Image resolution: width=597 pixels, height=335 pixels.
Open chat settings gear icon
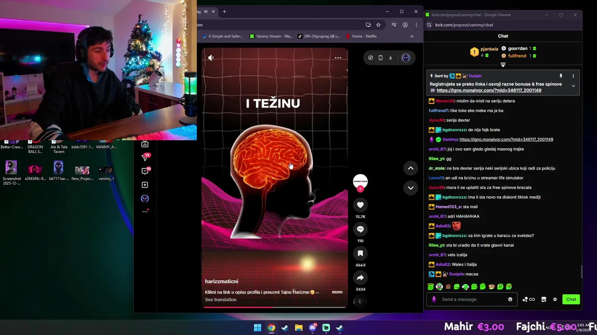(x=555, y=300)
